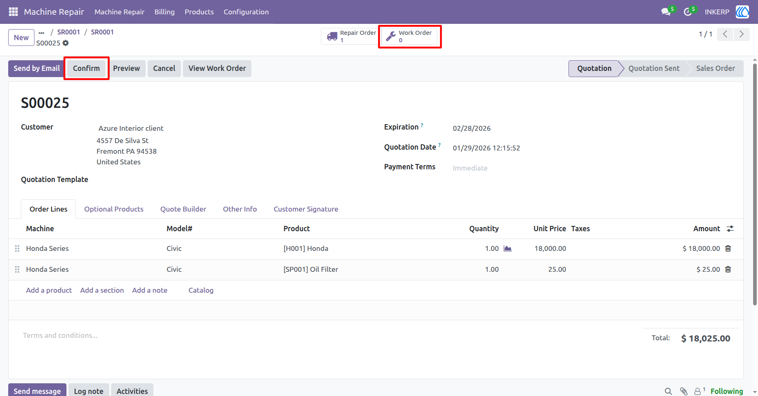The width and height of the screenshot is (758, 396).
Task: Click the INKERP user avatar logo
Action: click(742, 12)
